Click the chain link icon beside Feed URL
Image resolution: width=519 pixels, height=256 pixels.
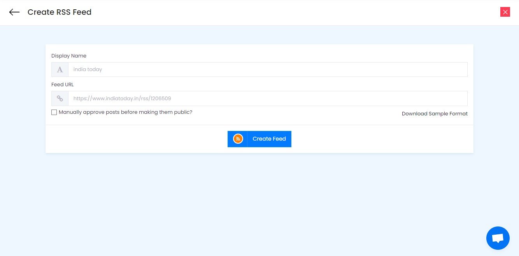(x=60, y=98)
